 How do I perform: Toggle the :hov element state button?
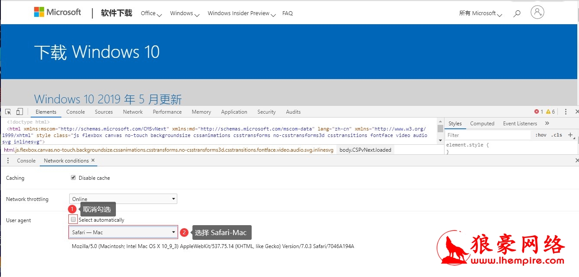(x=541, y=135)
